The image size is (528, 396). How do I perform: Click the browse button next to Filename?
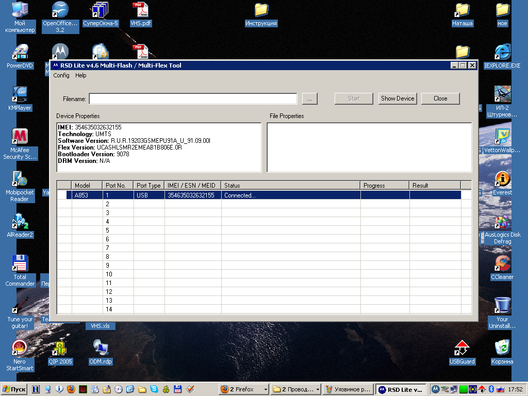click(309, 98)
